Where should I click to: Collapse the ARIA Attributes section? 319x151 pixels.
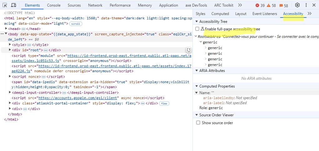coord(197,71)
